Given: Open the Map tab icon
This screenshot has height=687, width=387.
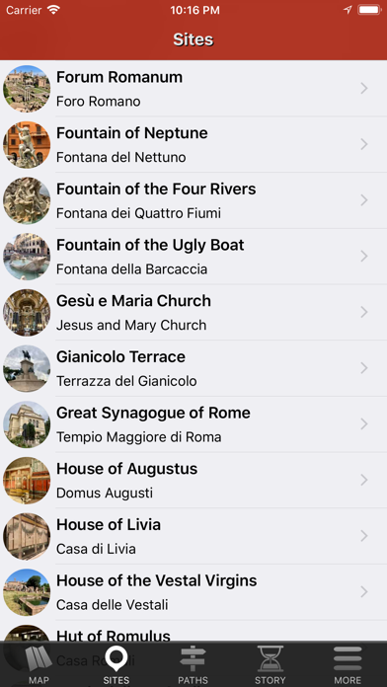Looking at the screenshot, I should pyautogui.click(x=39, y=659).
